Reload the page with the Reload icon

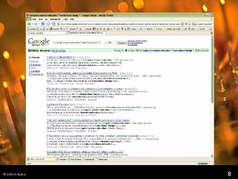43,24
